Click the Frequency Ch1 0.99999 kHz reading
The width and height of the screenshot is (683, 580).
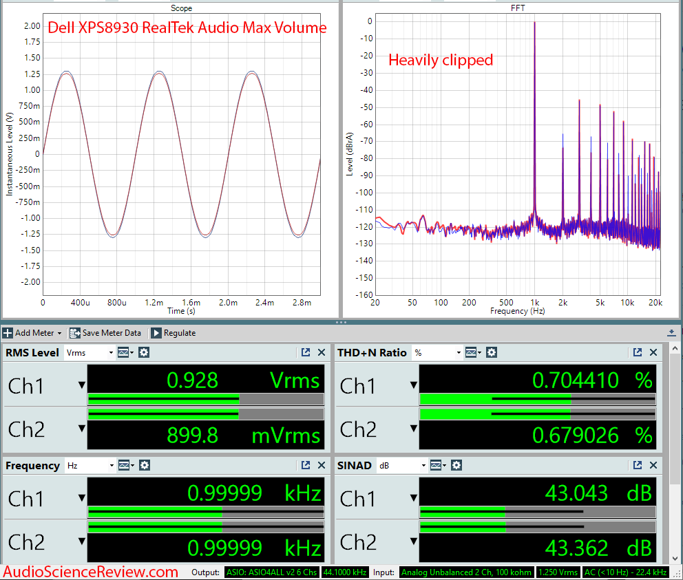[x=254, y=493]
